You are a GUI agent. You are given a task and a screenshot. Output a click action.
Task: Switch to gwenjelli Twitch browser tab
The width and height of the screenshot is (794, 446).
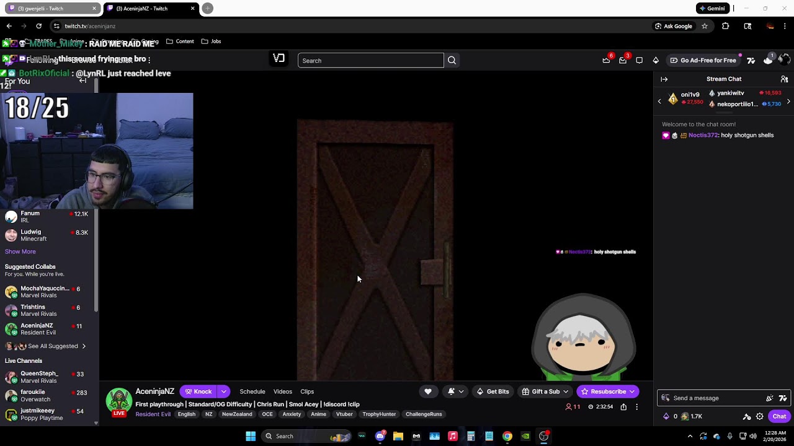coord(52,9)
